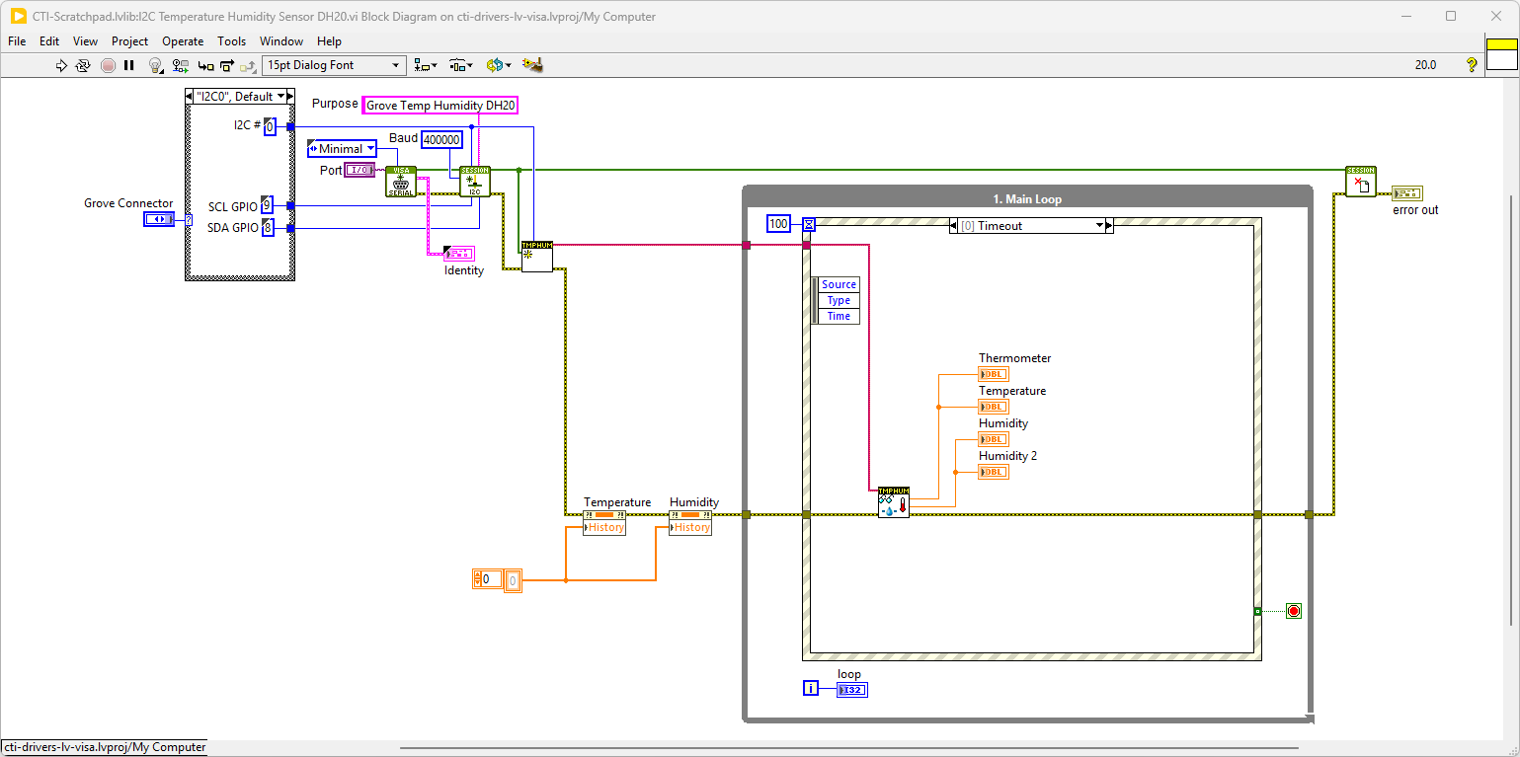The image size is (1520, 757).
Task: Click the Abort Execution stop icon
Action: pos(107,65)
